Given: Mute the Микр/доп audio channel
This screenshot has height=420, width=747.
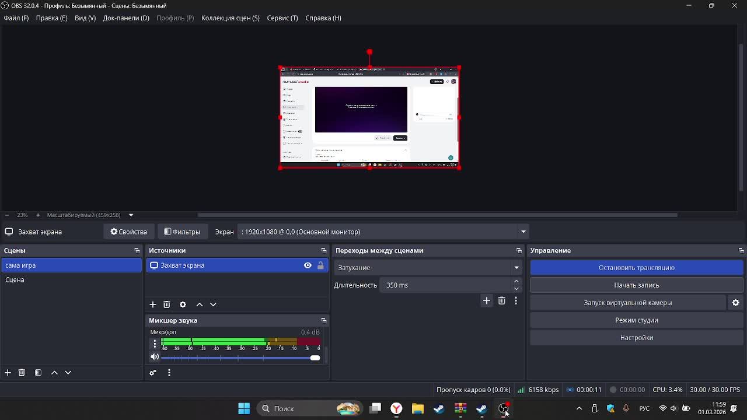Looking at the screenshot, I should [x=155, y=357].
